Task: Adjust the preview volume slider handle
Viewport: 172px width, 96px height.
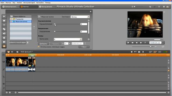Action: 150,47
